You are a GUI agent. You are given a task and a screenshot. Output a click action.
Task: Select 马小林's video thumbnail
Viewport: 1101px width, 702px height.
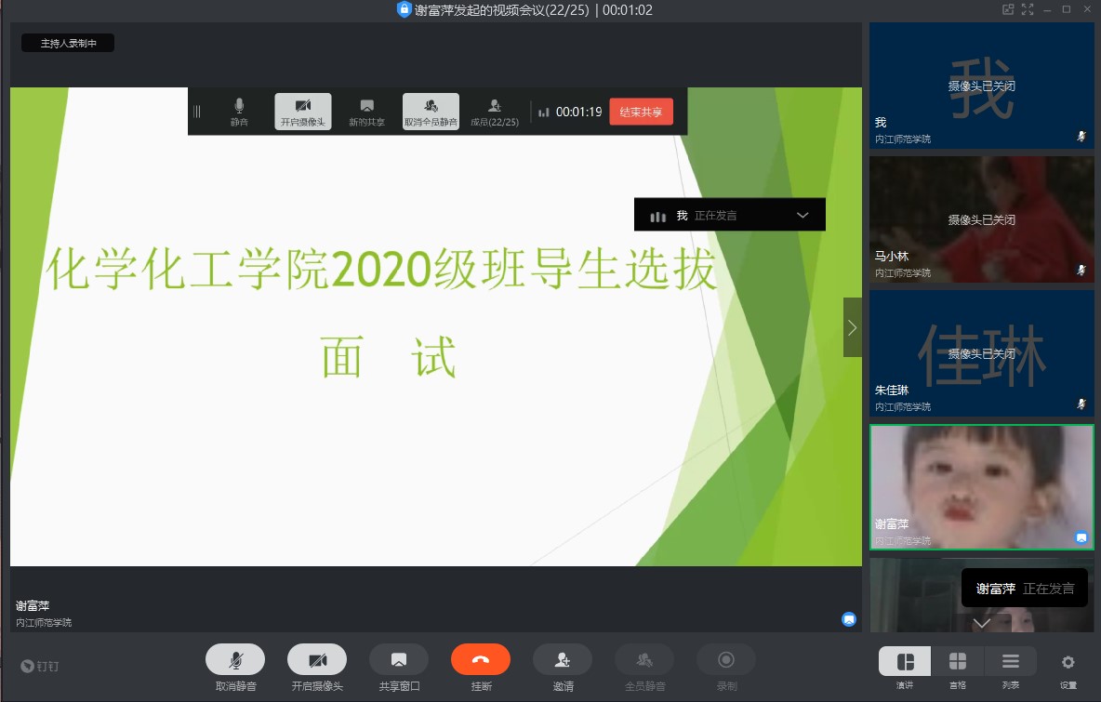click(981, 219)
